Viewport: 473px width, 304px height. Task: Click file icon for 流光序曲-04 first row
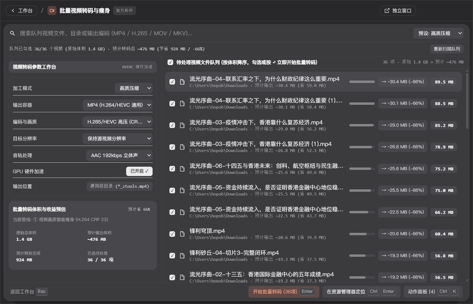pos(182,82)
